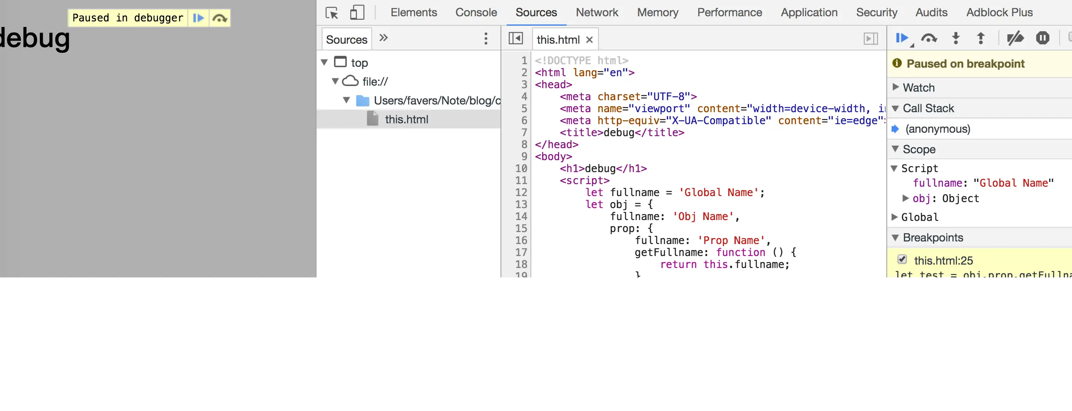Collapse the Users/favers/Note/blog folder
1072x411 pixels.
pyautogui.click(x=346, y=100)
